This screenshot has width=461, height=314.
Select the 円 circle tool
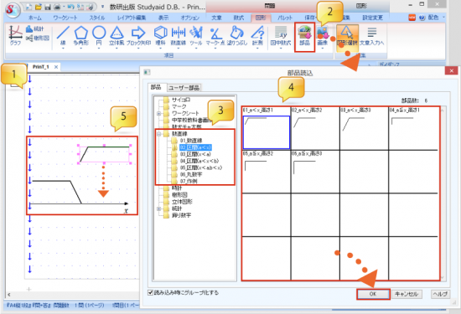click(x=99, y=36)
